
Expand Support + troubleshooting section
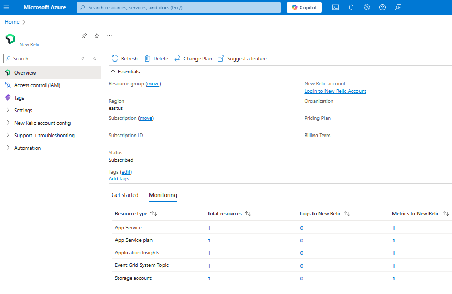(x=44, y=136)
